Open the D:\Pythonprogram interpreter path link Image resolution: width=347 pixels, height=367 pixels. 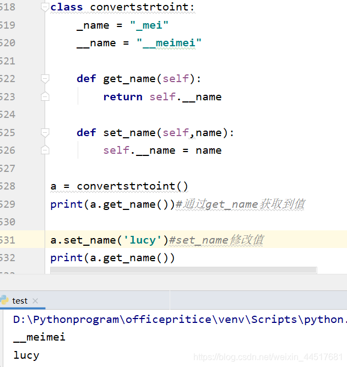[180, 320]
